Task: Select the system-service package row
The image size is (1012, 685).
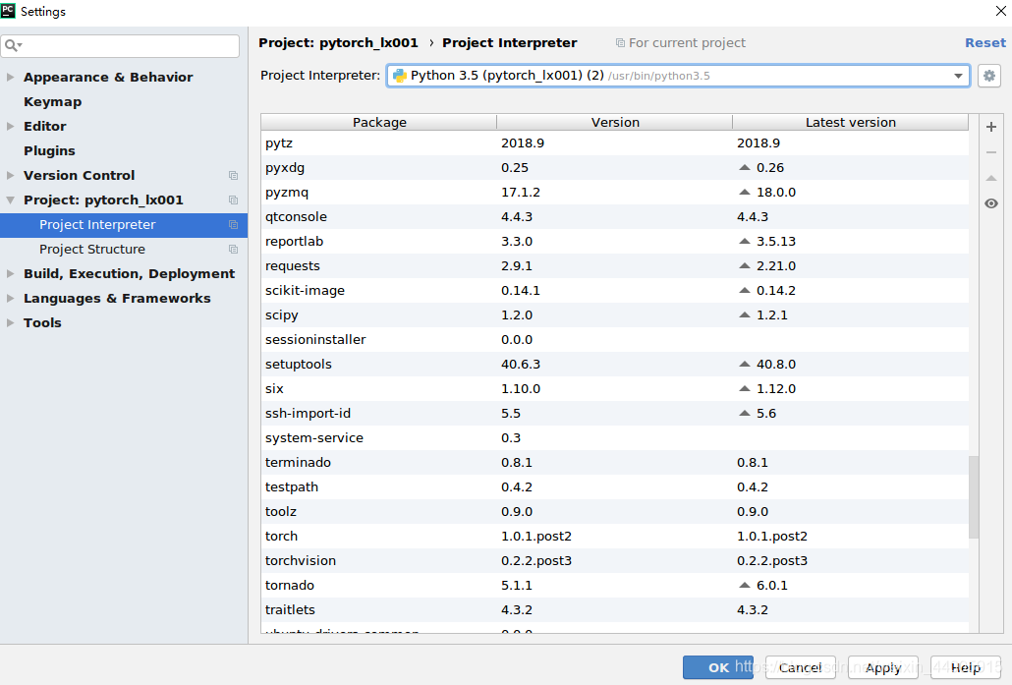Action: [x=615, y=437]
